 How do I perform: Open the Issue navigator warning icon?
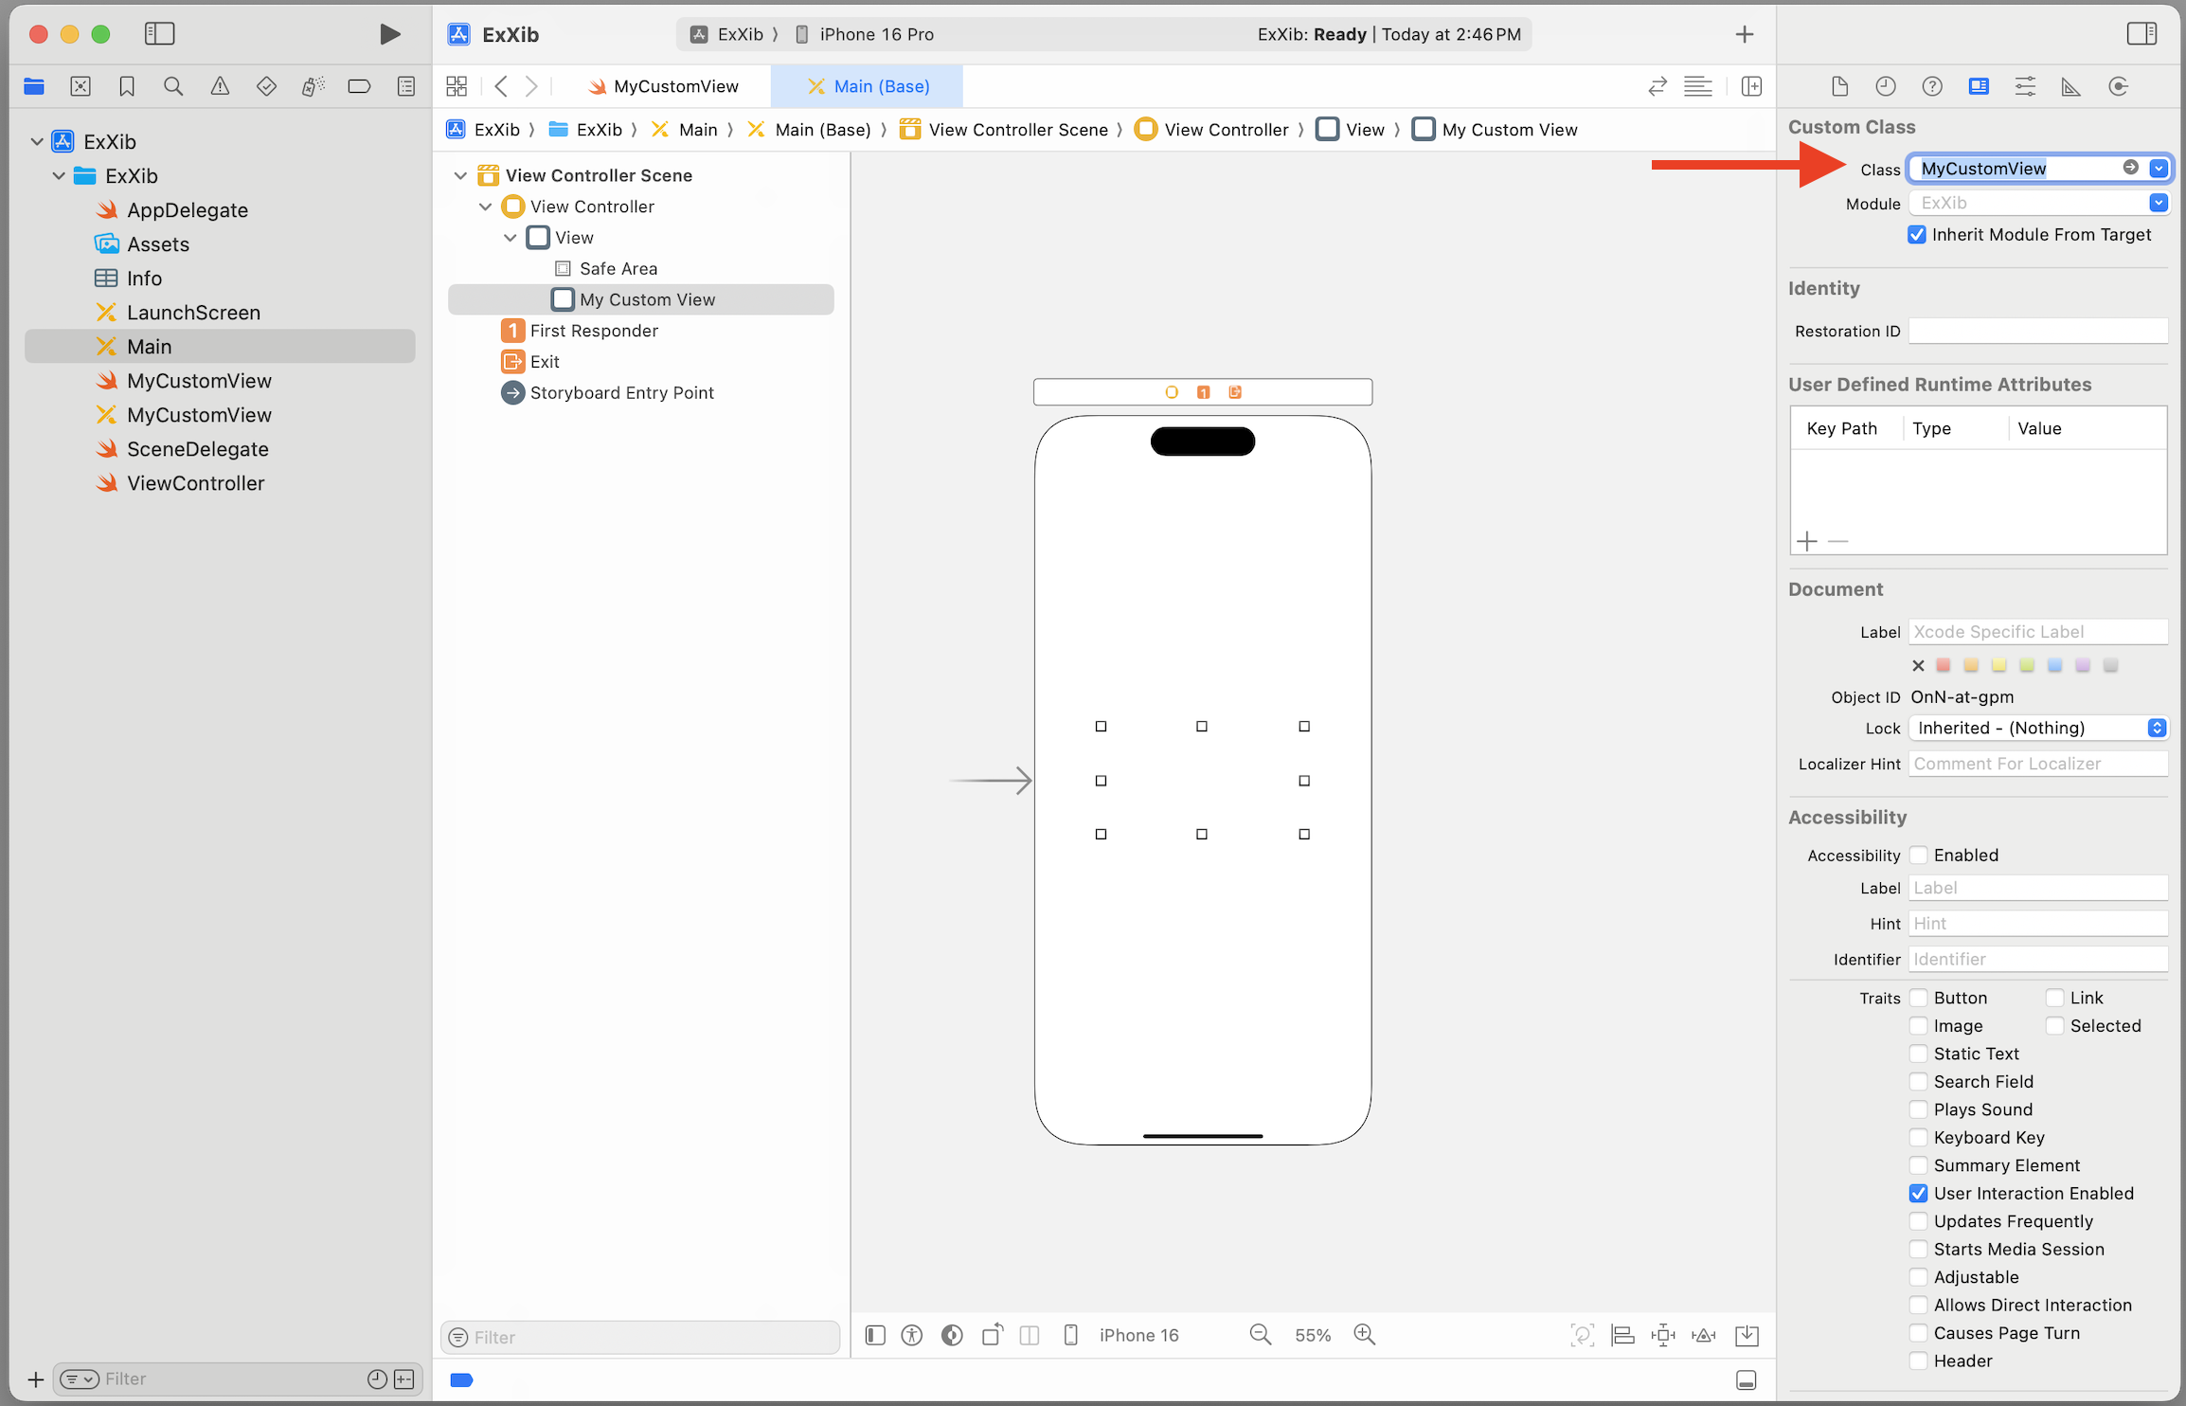pos(220,86)
